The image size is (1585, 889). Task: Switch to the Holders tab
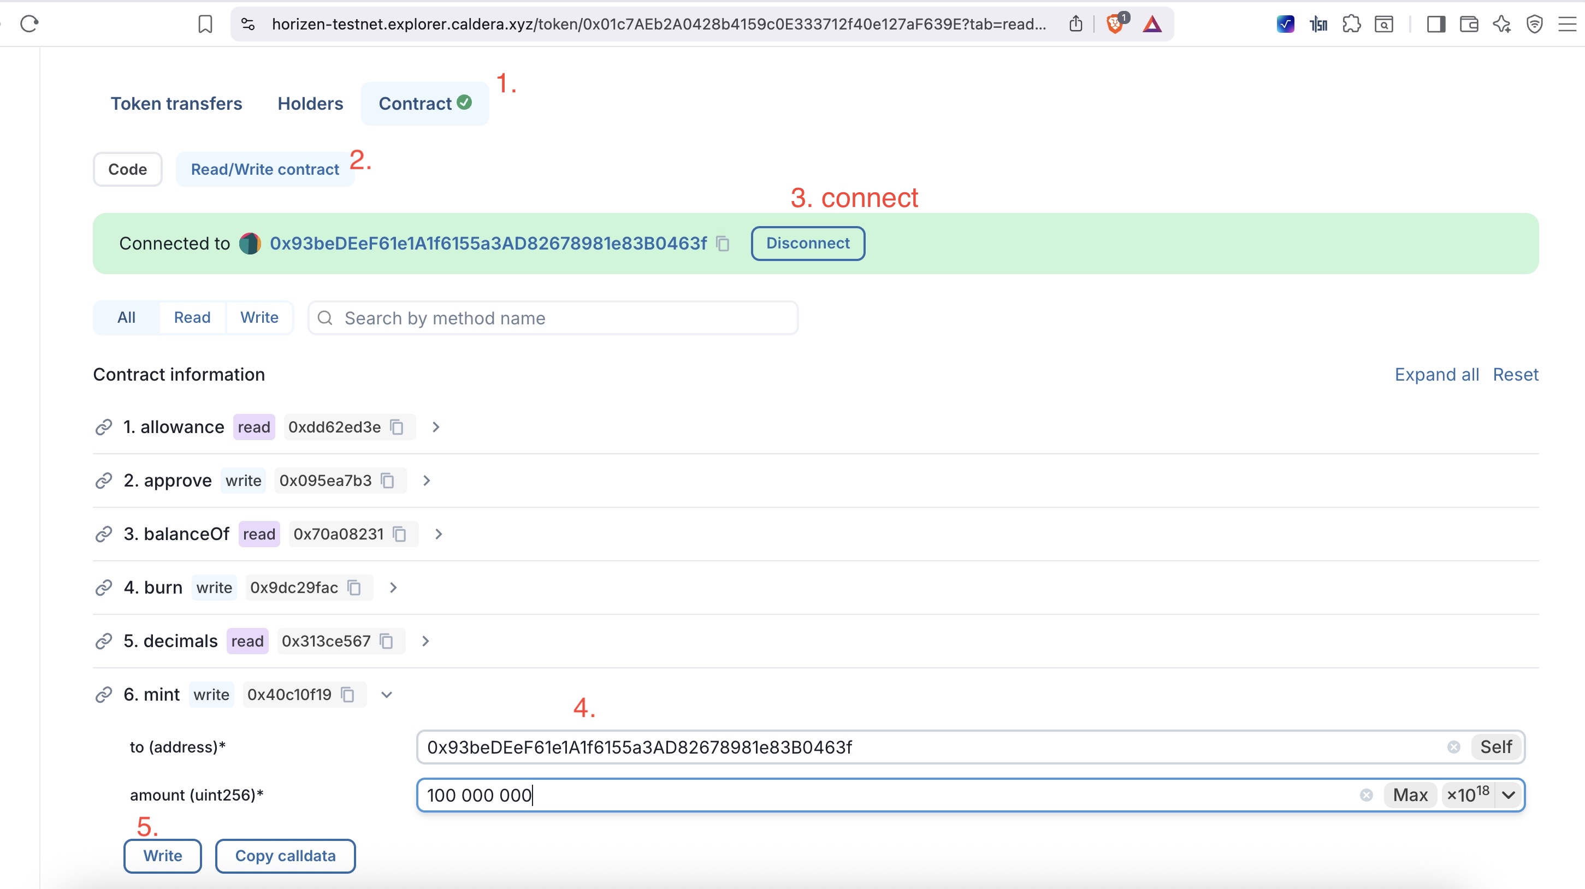310,103
